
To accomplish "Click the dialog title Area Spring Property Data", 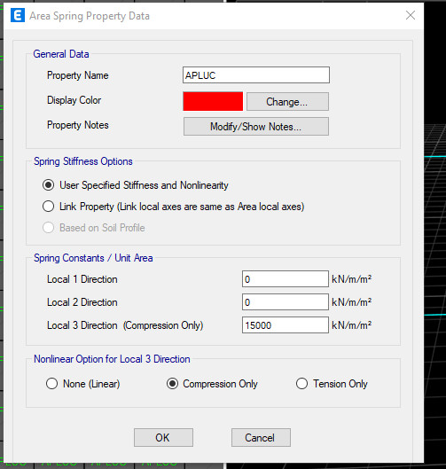I will tap(90, 16).
